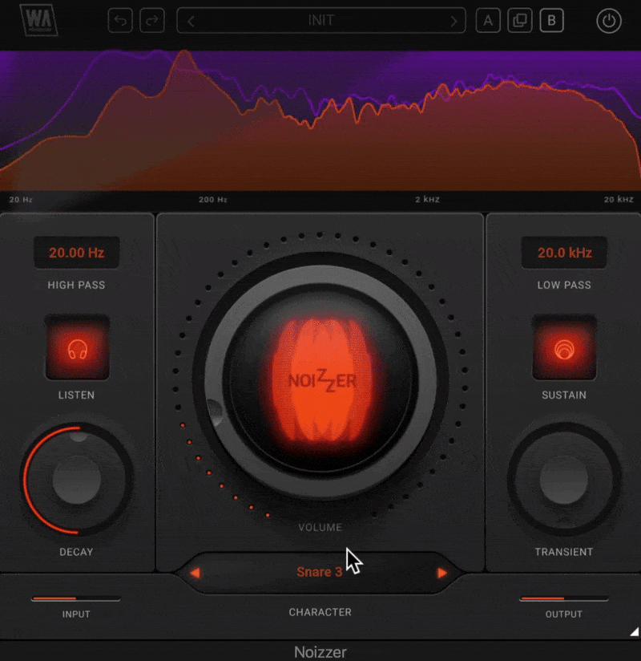Switch to state A
Screen dimensions: 641x661
point(488,20)
